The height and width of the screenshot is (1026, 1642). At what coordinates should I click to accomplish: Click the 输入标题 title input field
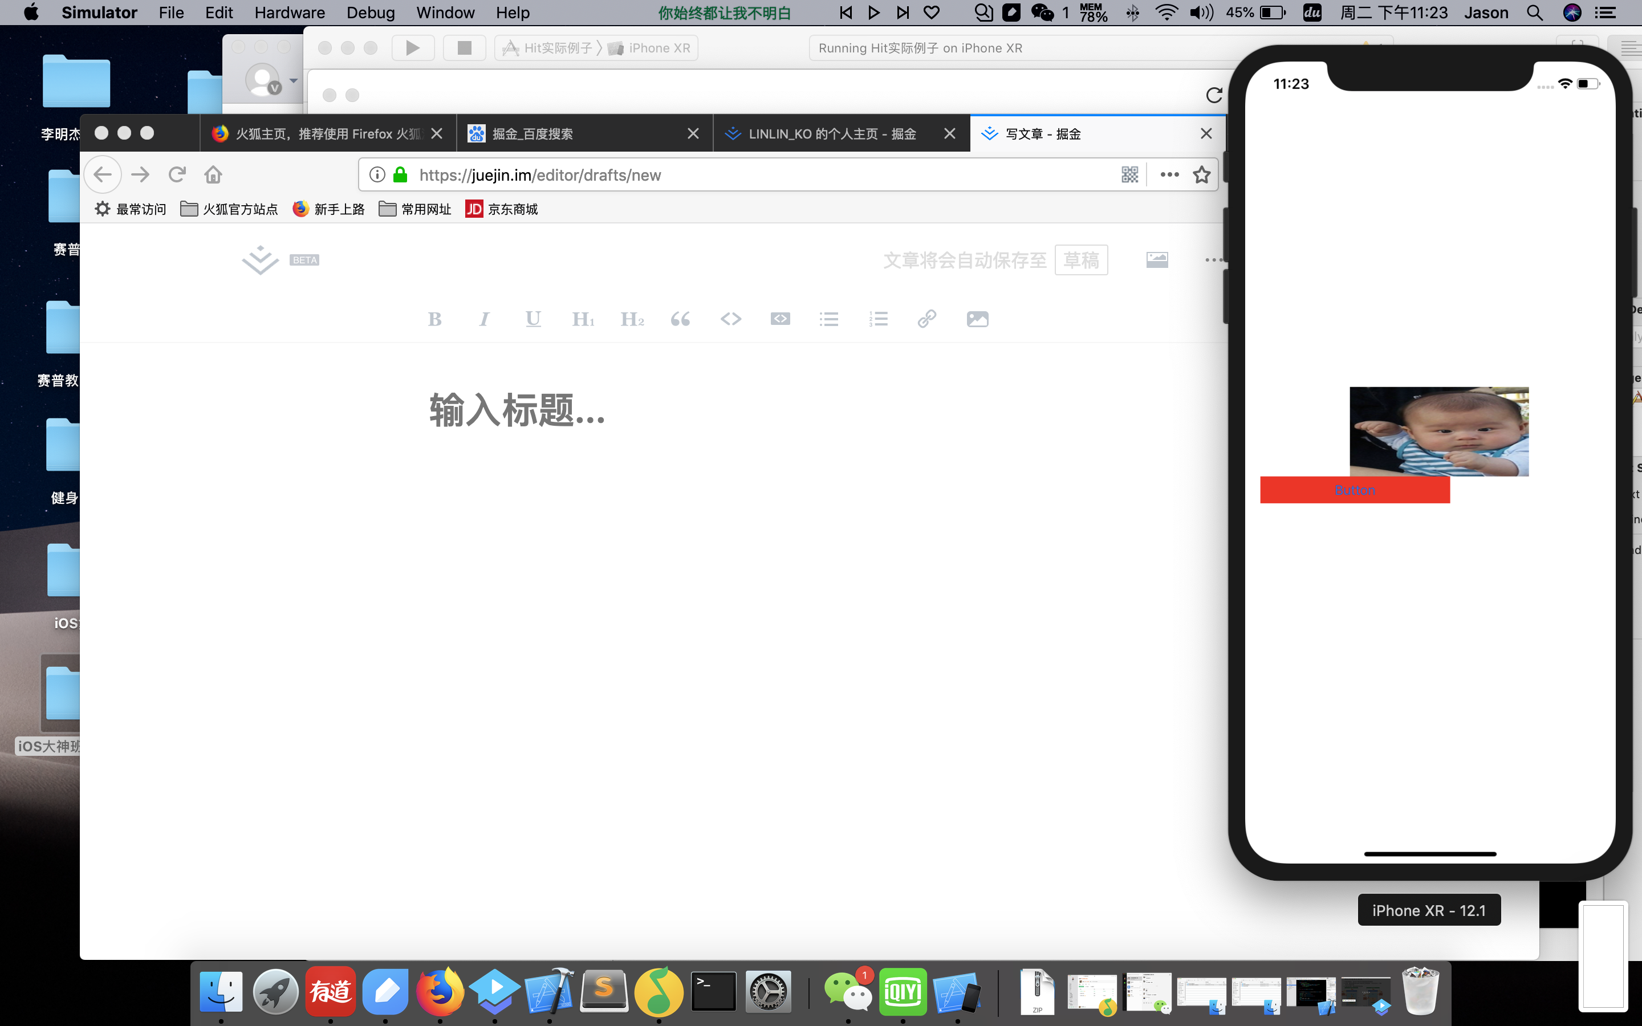pyautogui.click(x=517, y=410)
